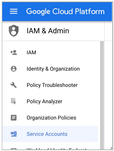Click the Service Accounts key icon
Image resolution: width=114 pixels, height=151 pixels.
tap(14, 134)
